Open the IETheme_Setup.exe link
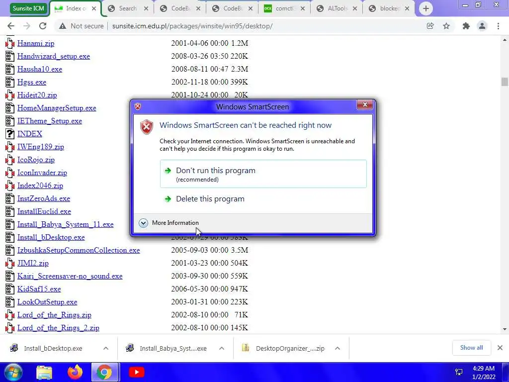The height and width of the screenshot is (382, 509). 50,121
